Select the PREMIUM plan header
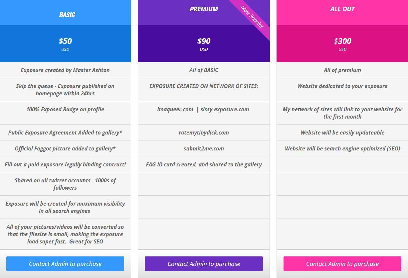The image size is (408, 278). 204,9
